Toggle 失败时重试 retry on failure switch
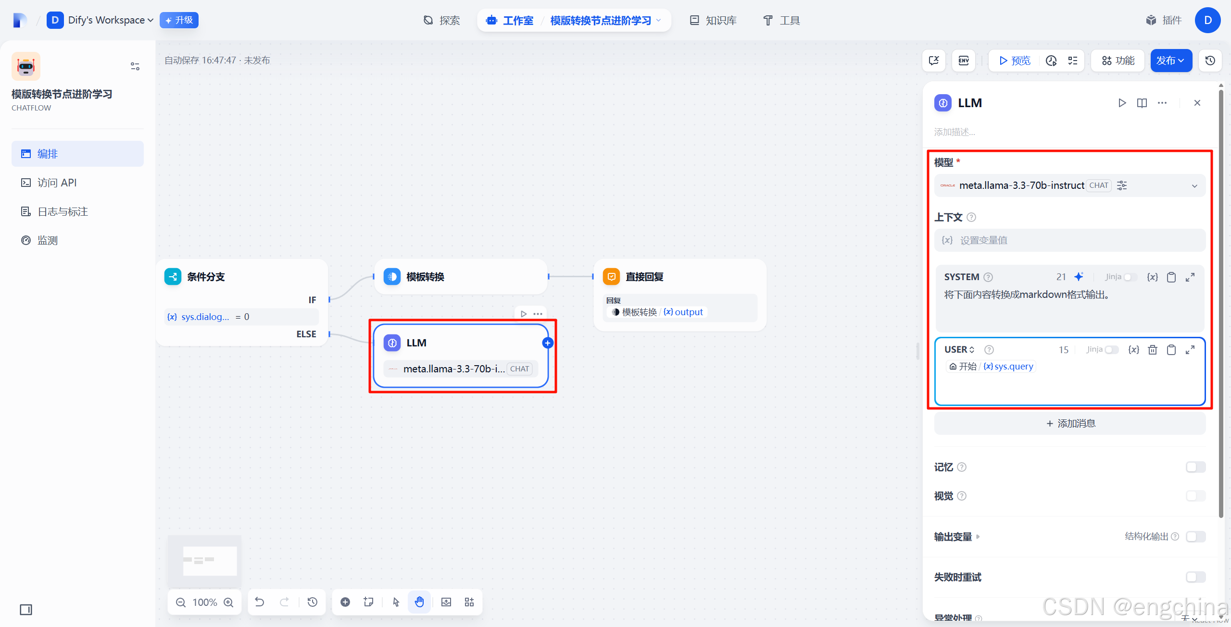1231x627 pixels. pyautogui.click(x=1195, y=577)
